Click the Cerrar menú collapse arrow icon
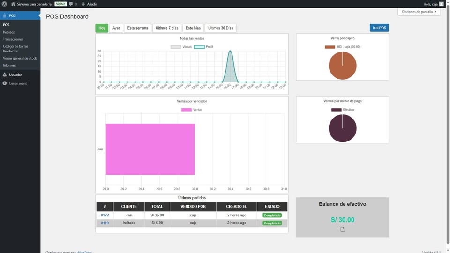The image size is (450, 253). pyautogui.click(x=5, y=83)
